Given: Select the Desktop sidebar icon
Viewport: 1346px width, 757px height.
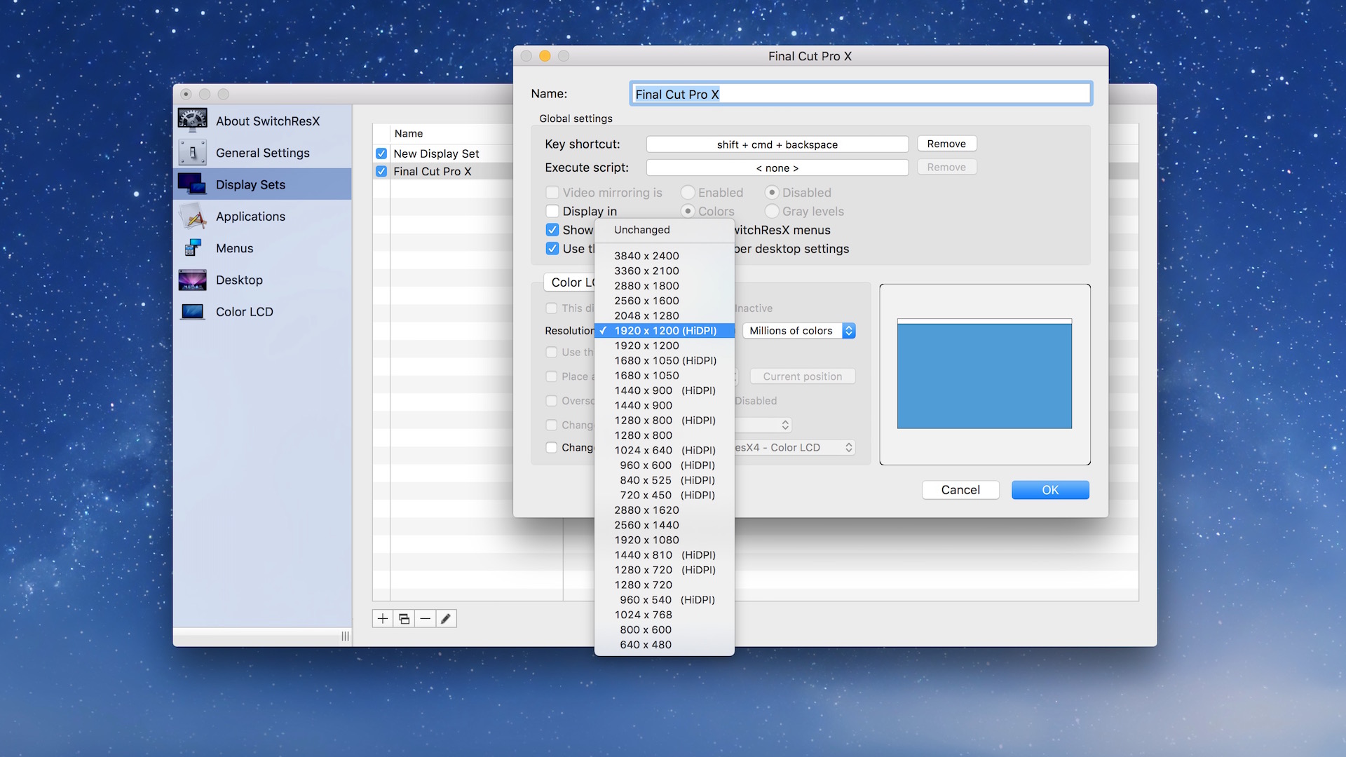Looking at the screenshot, I should pyautogui.click(x=192, y=280).
